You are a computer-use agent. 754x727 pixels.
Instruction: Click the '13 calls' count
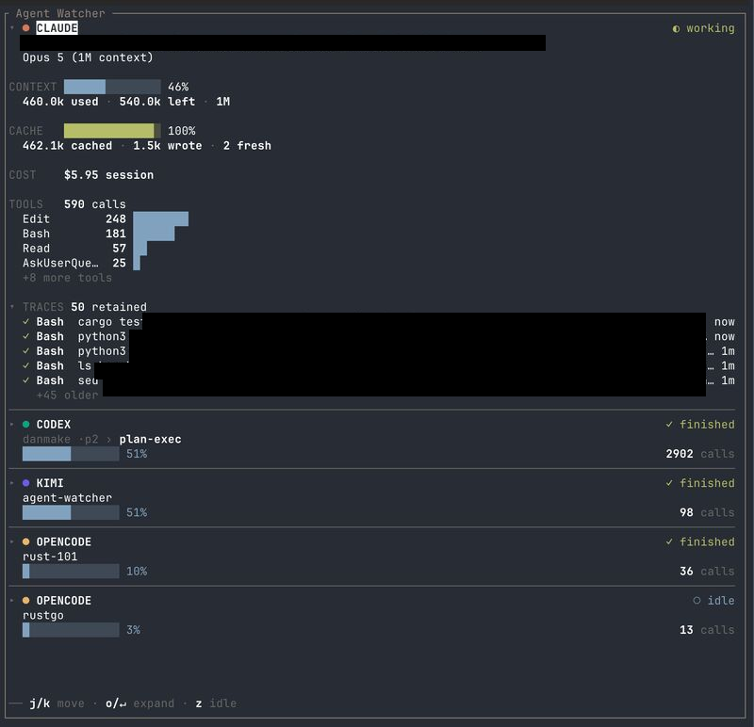click(x=707, y=630)
